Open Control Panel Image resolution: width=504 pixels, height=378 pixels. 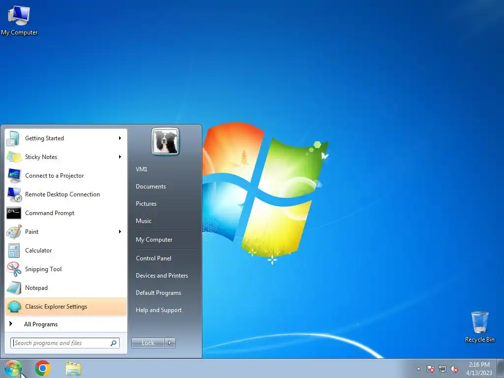[154, 258]
